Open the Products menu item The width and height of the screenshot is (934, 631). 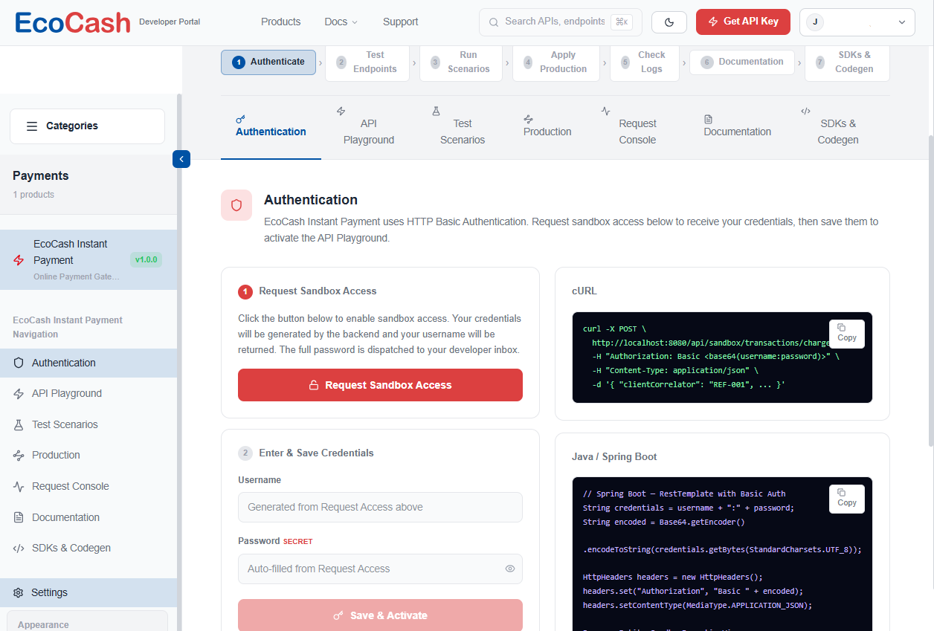pos(281,22)
